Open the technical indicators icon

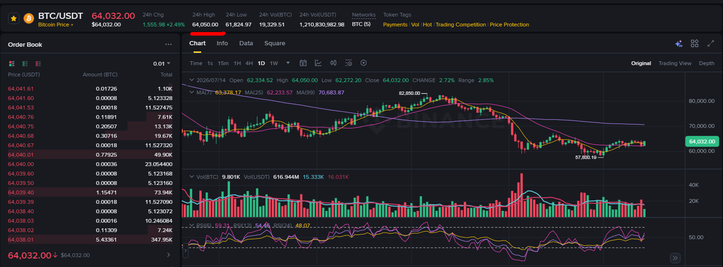point(318,63)
